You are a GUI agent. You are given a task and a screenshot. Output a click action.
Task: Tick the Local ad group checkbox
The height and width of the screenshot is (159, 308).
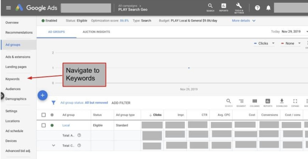[44, 125]
